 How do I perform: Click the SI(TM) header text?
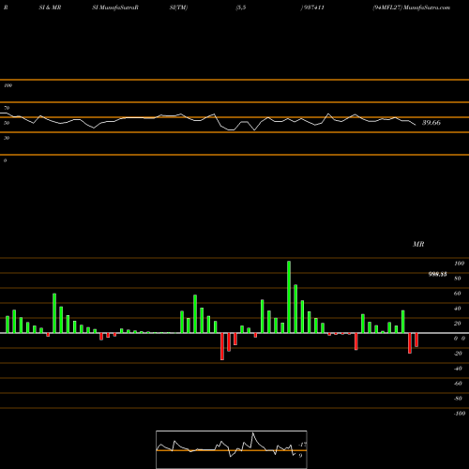(x=178, y=8)
